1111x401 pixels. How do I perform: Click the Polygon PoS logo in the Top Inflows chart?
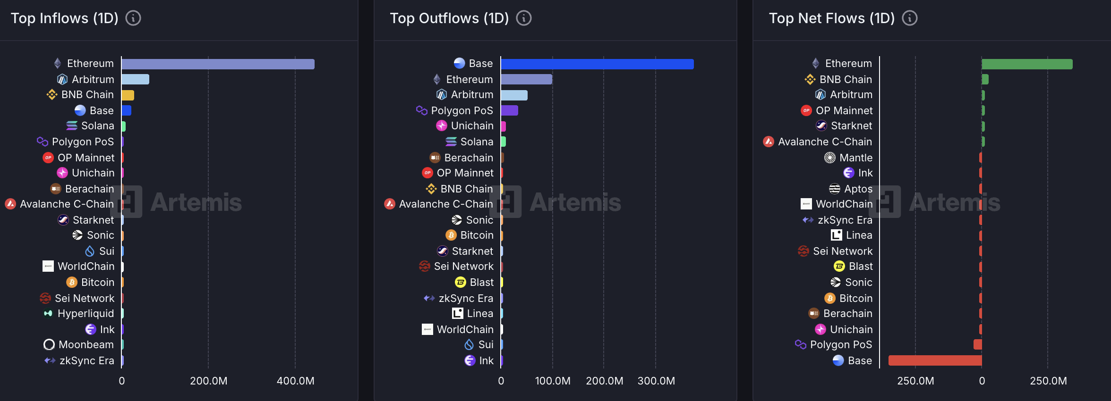(x=43, y=142)
